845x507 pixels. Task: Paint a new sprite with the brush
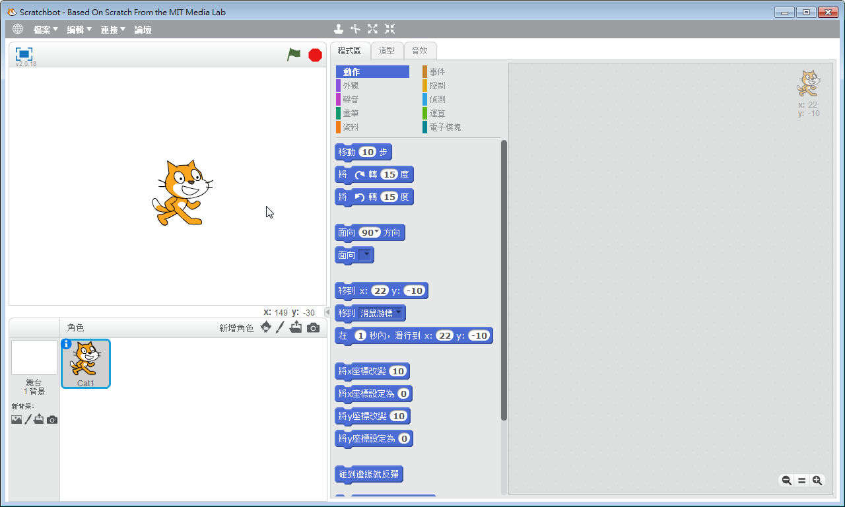tap(281, 327)
